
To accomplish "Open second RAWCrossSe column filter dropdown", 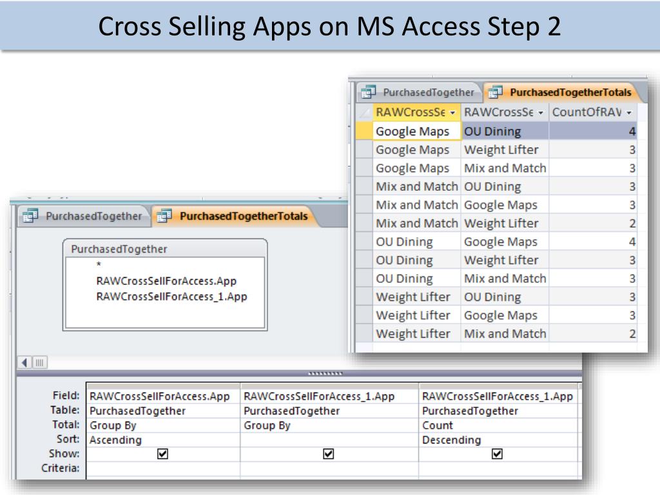I will click(541, 113).
